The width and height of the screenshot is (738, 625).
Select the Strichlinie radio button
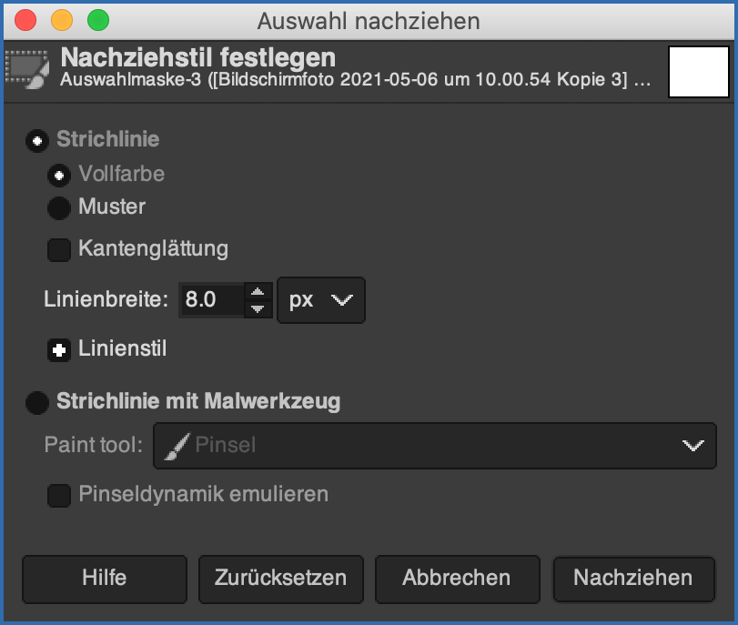click(36, 140)
